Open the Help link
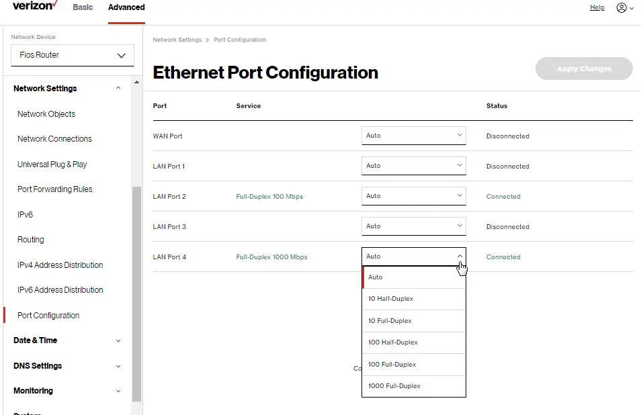 [x=597, y=7]
